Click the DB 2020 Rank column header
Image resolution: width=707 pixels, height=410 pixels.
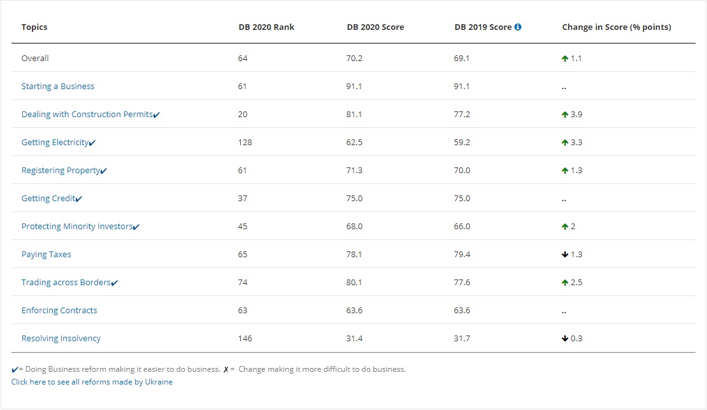click(266, 27)
